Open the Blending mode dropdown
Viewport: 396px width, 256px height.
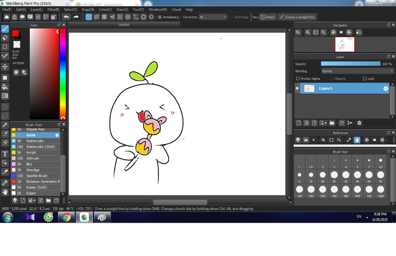(x=357, y=71)
